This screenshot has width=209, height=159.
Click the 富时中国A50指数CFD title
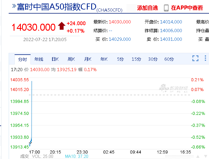click(57, 7)
